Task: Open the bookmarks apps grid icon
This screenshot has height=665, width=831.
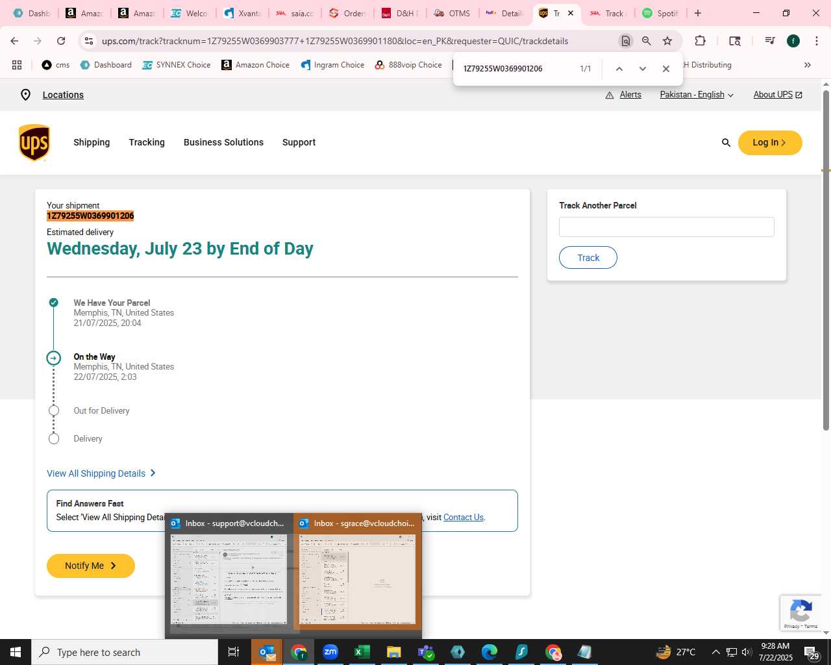Action: coord(17,65)
